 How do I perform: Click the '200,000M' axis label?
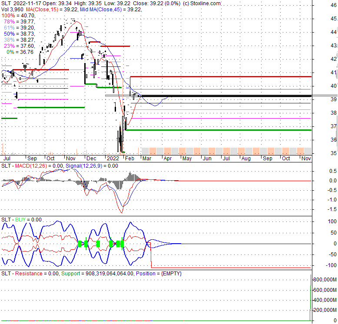click(x=325, y=310)
